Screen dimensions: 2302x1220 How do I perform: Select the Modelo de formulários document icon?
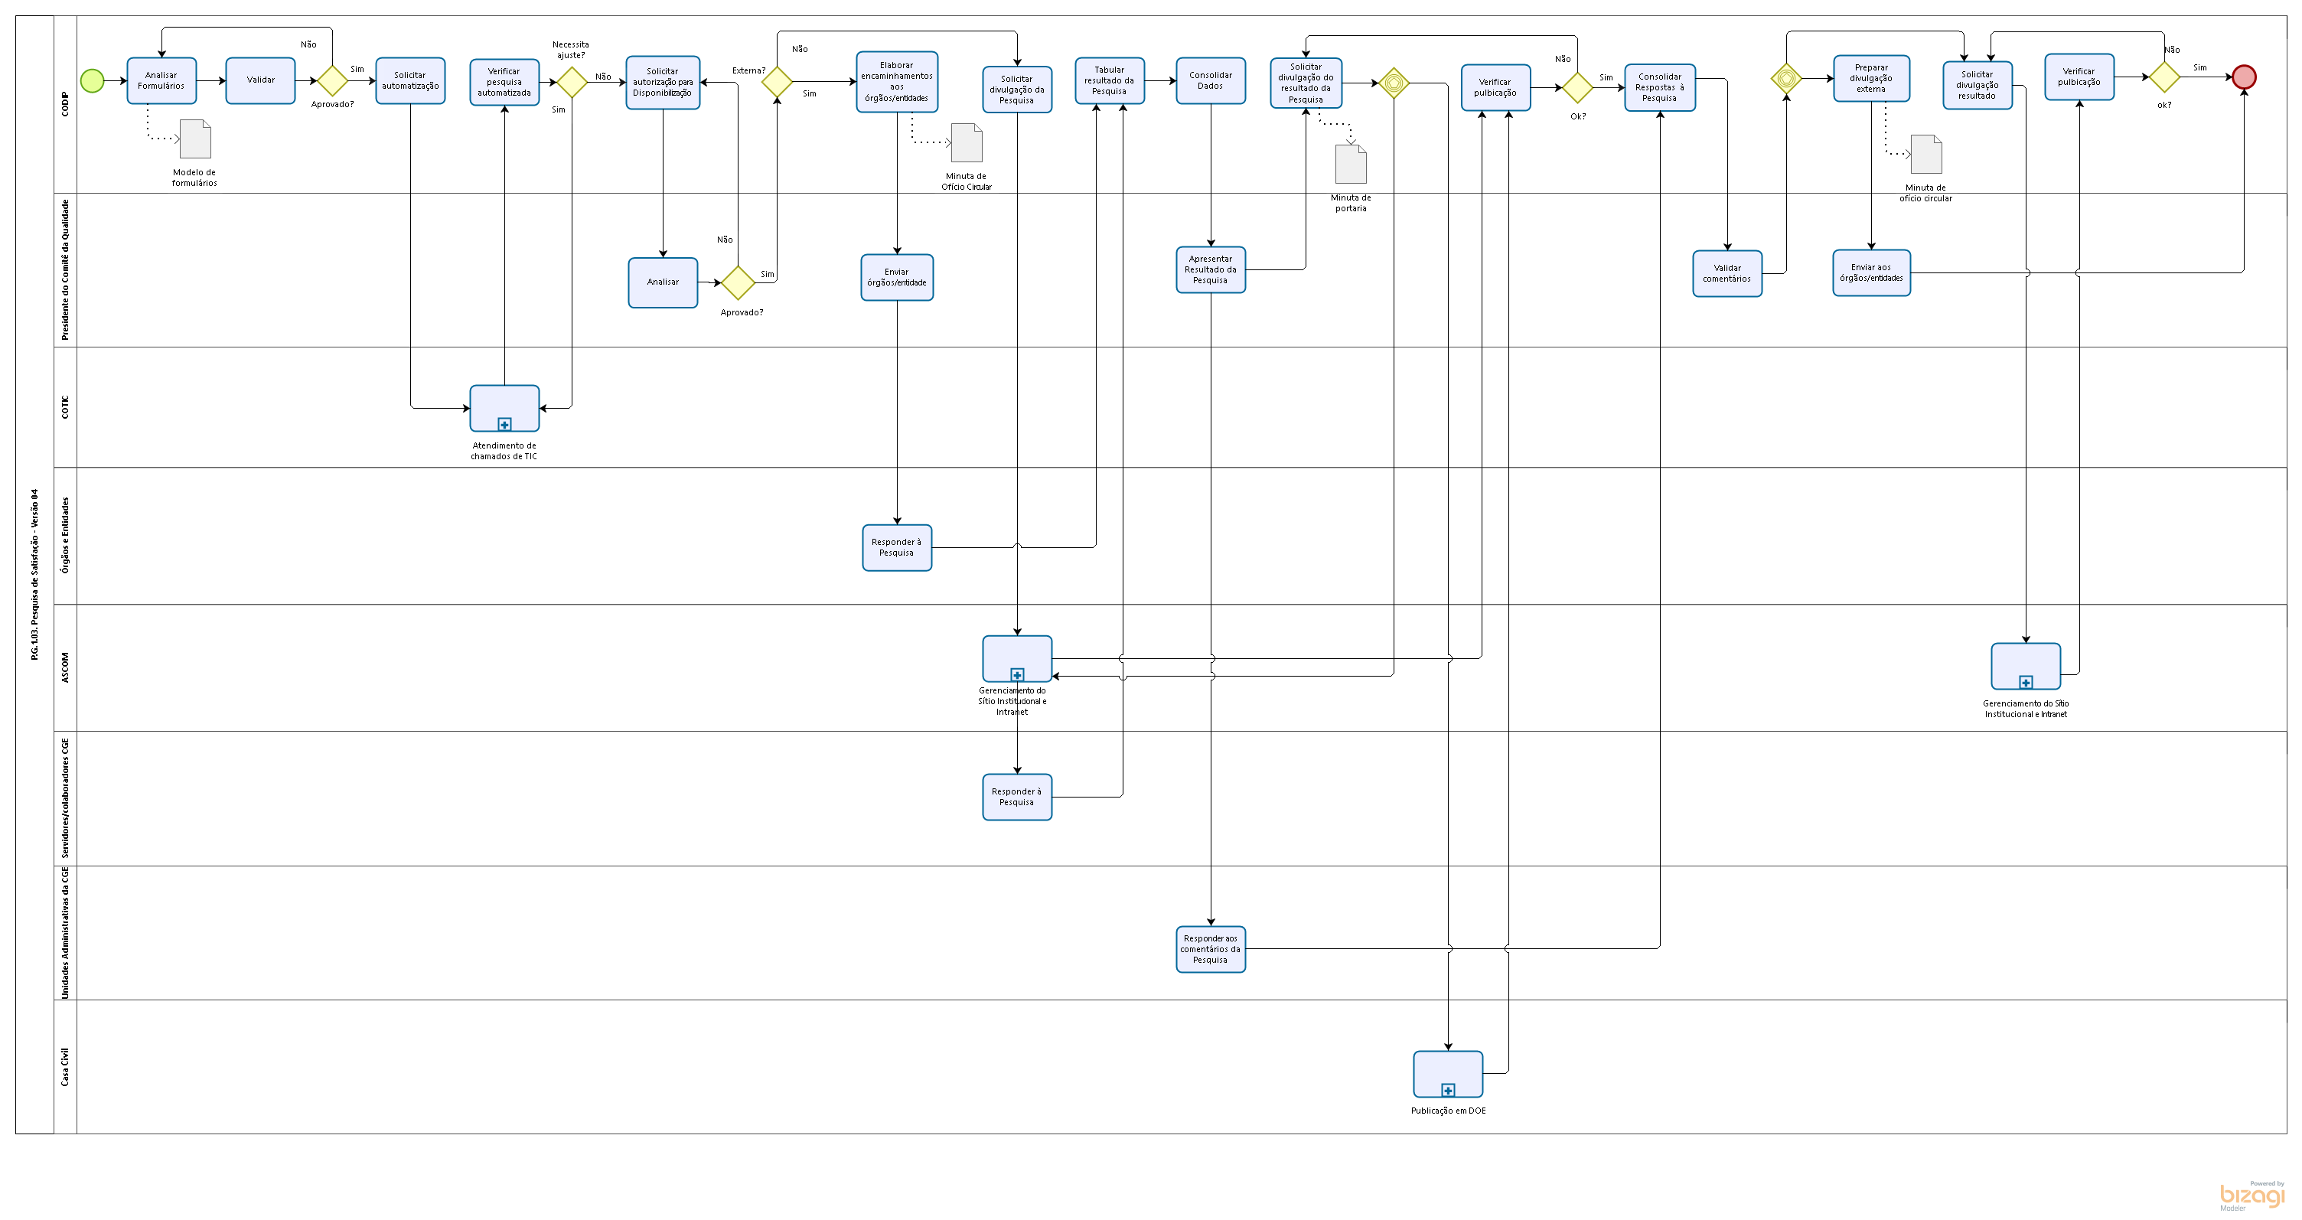coord(195,139)
